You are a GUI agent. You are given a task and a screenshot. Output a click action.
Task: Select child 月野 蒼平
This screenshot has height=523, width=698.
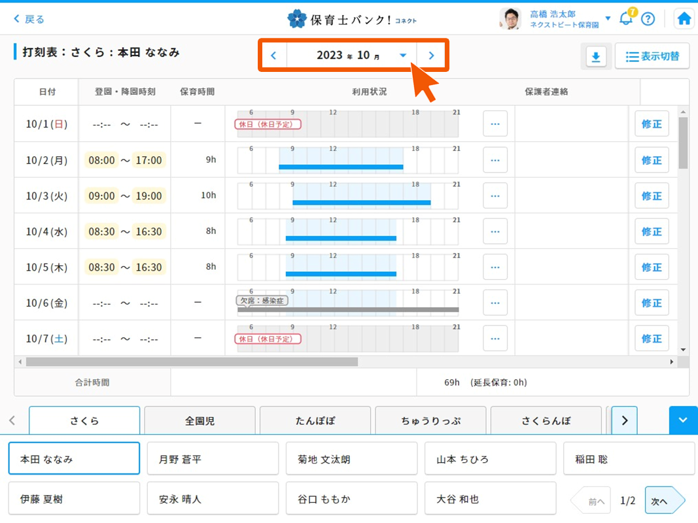tap(213, 459)
